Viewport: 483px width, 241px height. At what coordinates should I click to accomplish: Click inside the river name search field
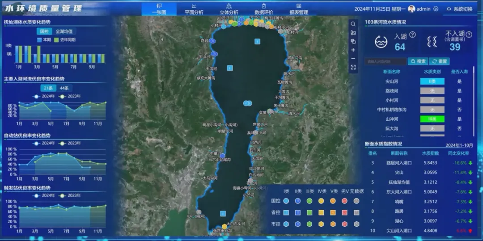[386, 62]
